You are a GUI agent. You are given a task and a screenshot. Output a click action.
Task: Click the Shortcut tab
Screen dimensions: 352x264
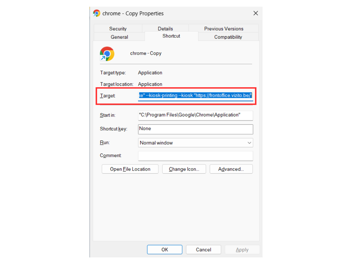point(171,36)
